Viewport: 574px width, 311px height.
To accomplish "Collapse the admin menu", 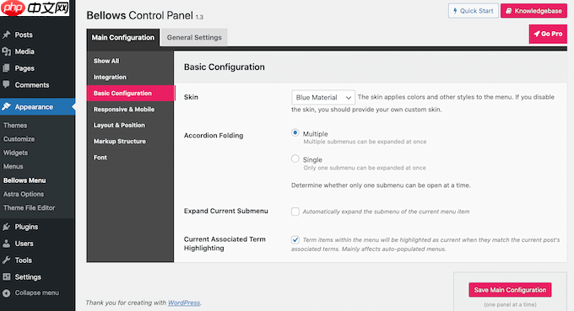I will click(30, 292).
